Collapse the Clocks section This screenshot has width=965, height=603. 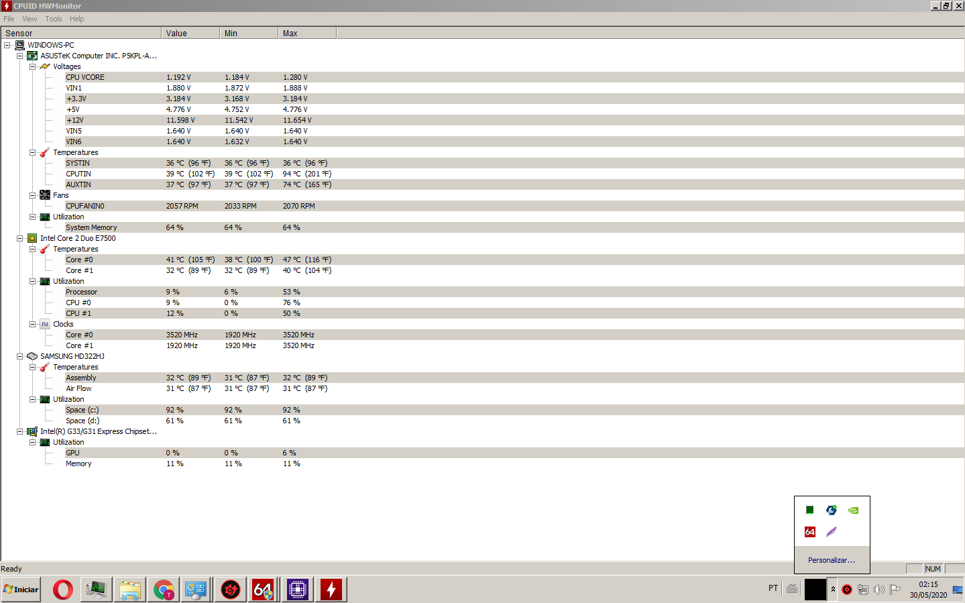coord(32,324)
